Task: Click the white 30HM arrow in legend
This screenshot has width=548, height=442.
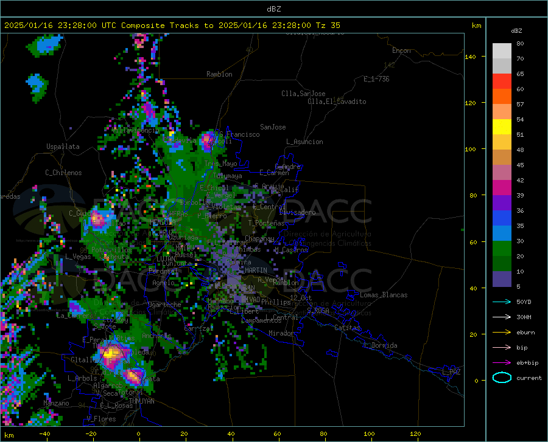Action: [x=502, y=317]
